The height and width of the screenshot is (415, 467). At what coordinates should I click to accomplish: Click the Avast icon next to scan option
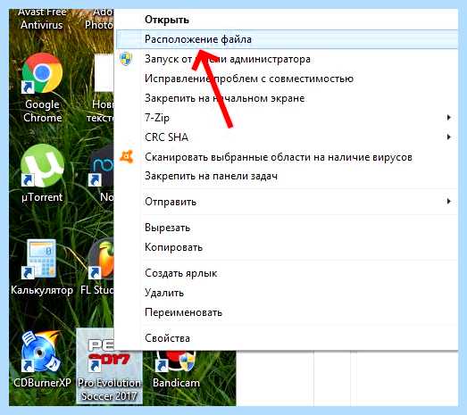pyautogui.click(x=127, y=156)
